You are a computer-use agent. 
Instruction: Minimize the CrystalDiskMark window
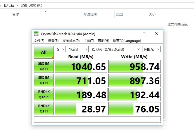pyautogui.click(x=132, y=34)
